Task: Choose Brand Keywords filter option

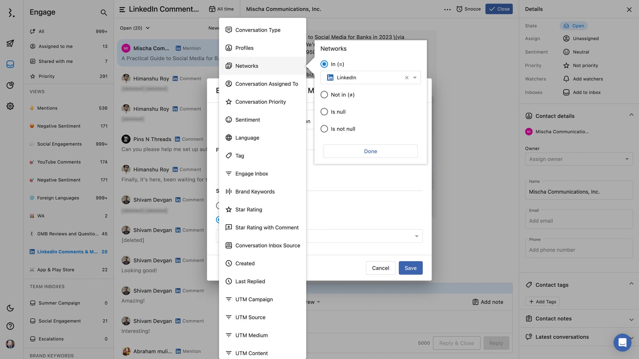Action: coord(255,191)
